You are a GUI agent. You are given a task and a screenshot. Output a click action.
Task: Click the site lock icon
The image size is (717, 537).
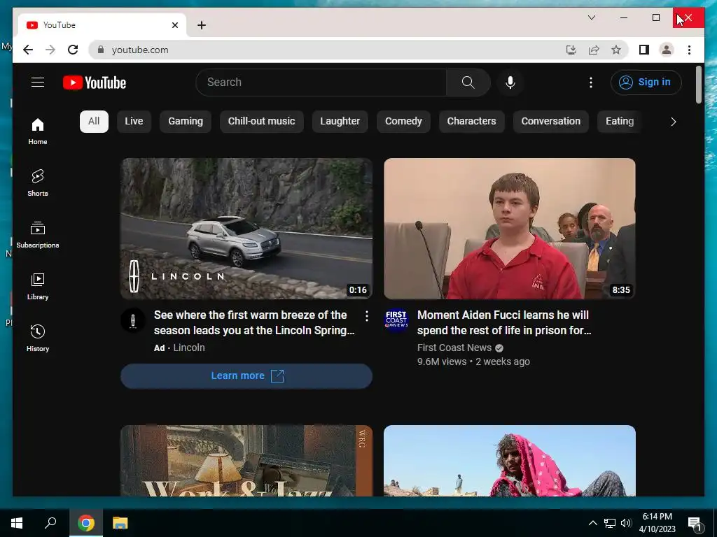tap(101, 50)
